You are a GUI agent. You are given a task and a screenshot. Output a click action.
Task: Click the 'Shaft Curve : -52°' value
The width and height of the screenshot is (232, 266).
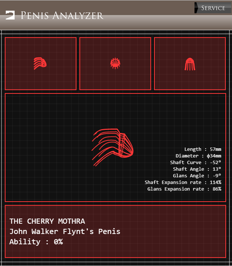(196, 163)
